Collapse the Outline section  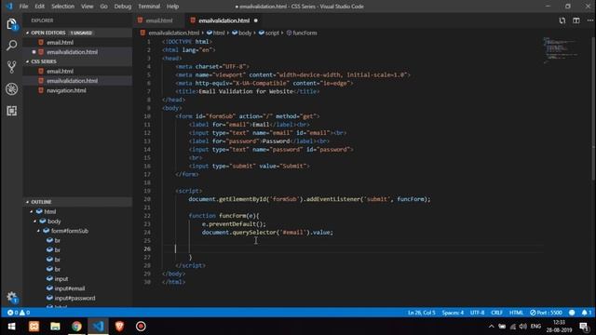pyautogui.click(x=27, y=202)
